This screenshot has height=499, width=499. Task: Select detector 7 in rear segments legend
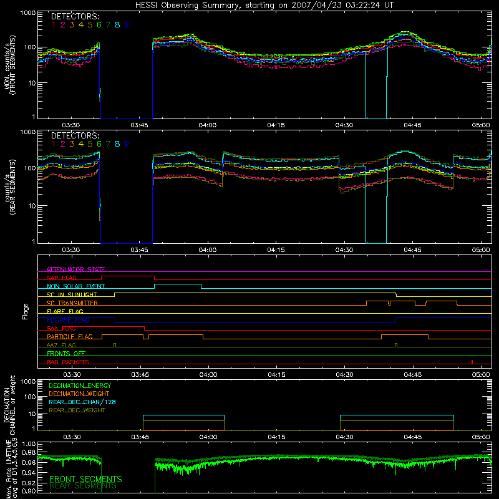coord(108,144)
